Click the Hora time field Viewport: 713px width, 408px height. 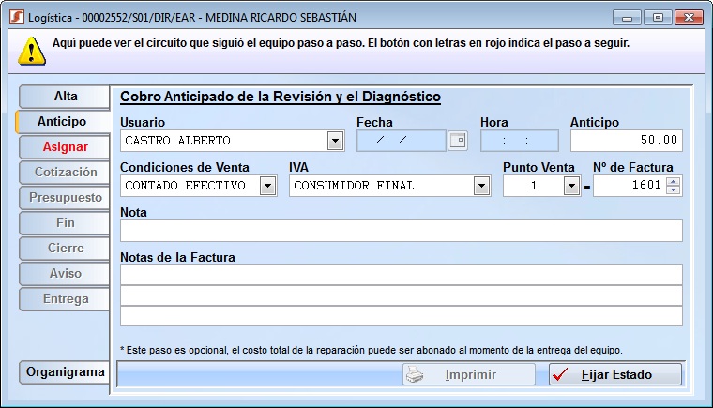519,141
